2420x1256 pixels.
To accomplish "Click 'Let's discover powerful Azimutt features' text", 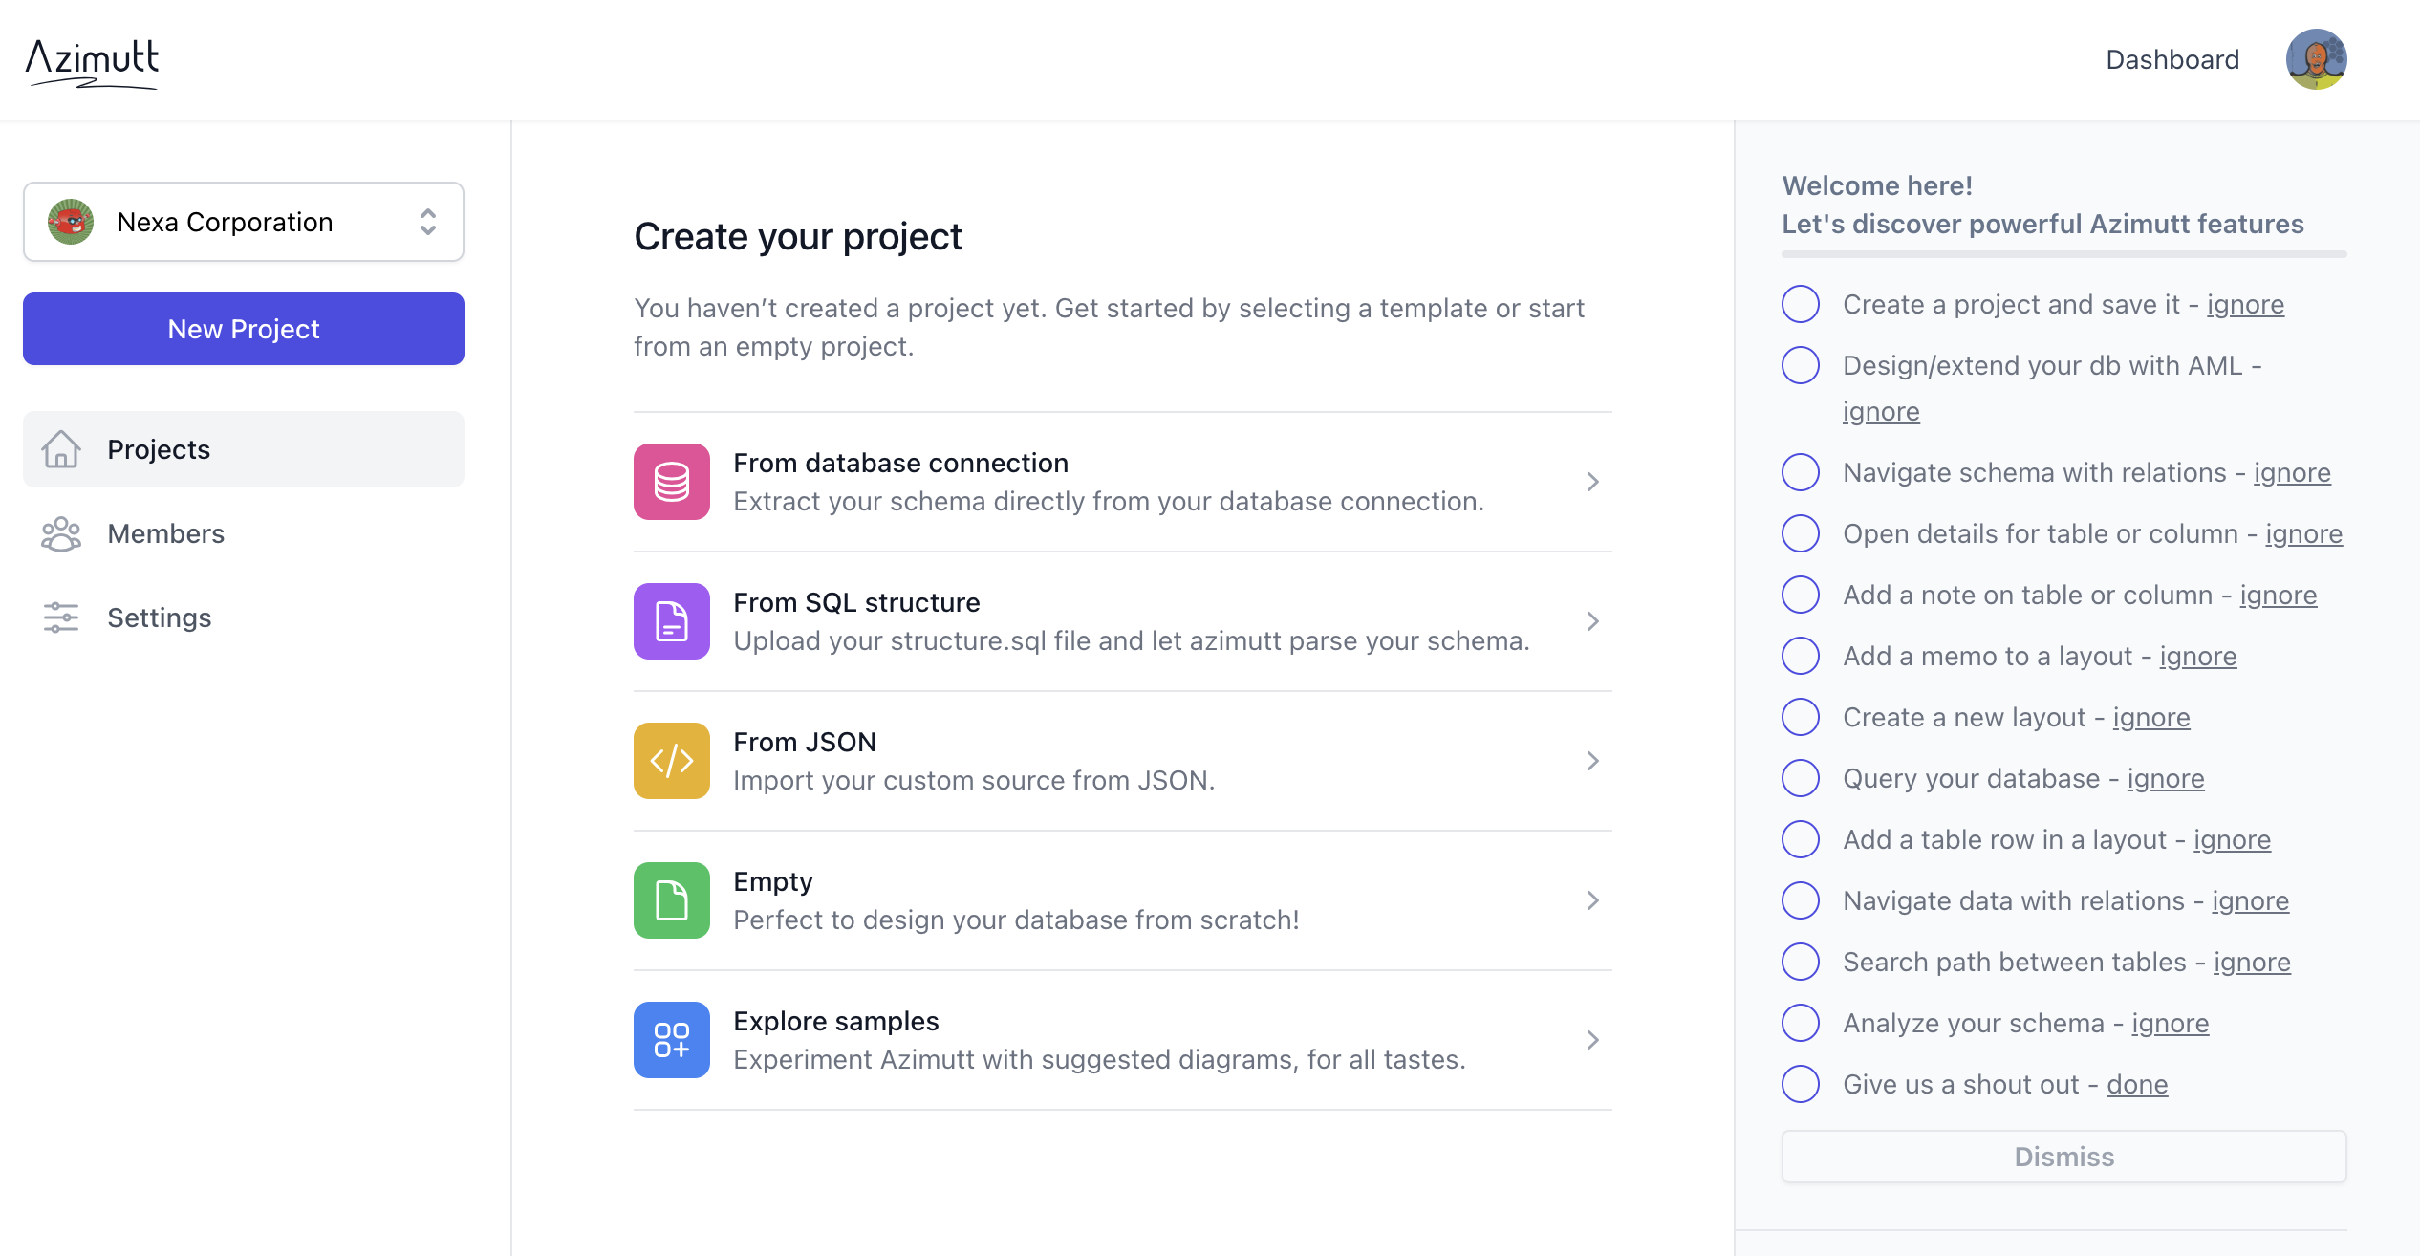I will 2042,224.
